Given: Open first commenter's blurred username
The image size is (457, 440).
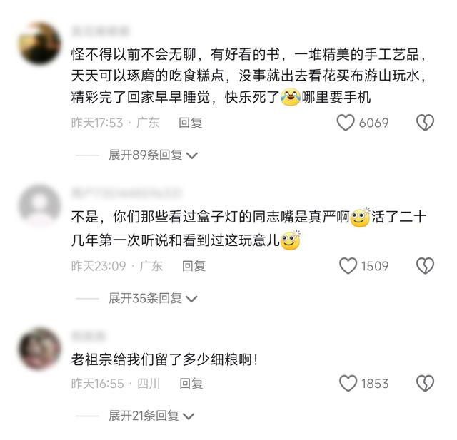Looking at the screenshot, I should click(101, 31).
